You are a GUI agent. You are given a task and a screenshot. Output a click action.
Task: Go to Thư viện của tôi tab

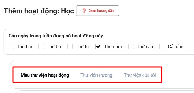140,75
